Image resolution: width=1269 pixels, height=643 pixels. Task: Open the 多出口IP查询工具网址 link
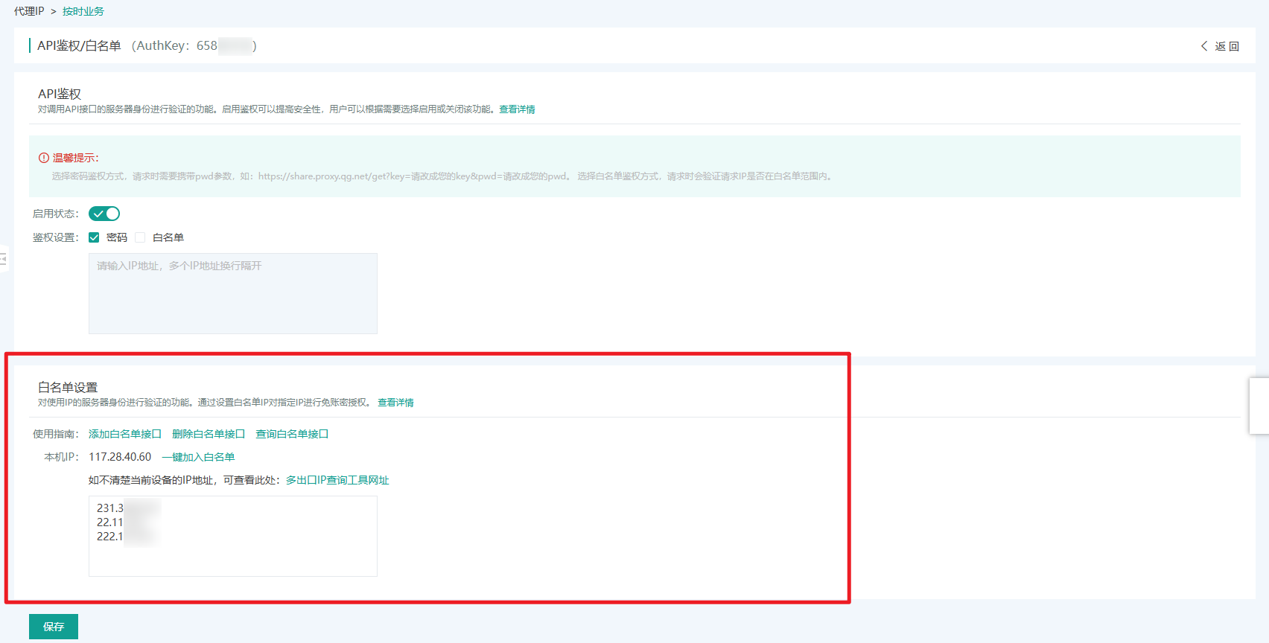point(337,480)
